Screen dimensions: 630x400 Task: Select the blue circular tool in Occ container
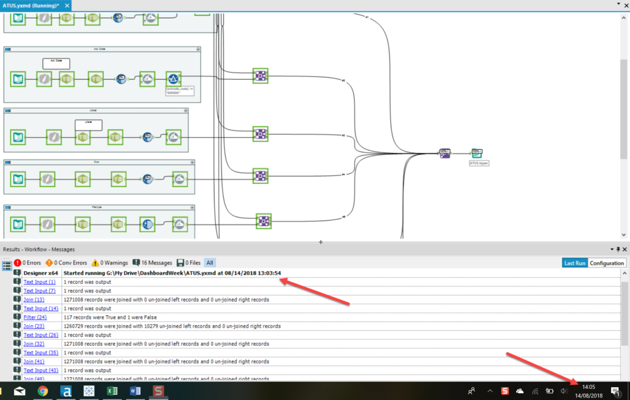click(148, 179)
